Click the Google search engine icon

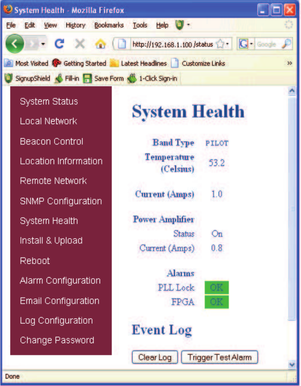pos(244,44)
